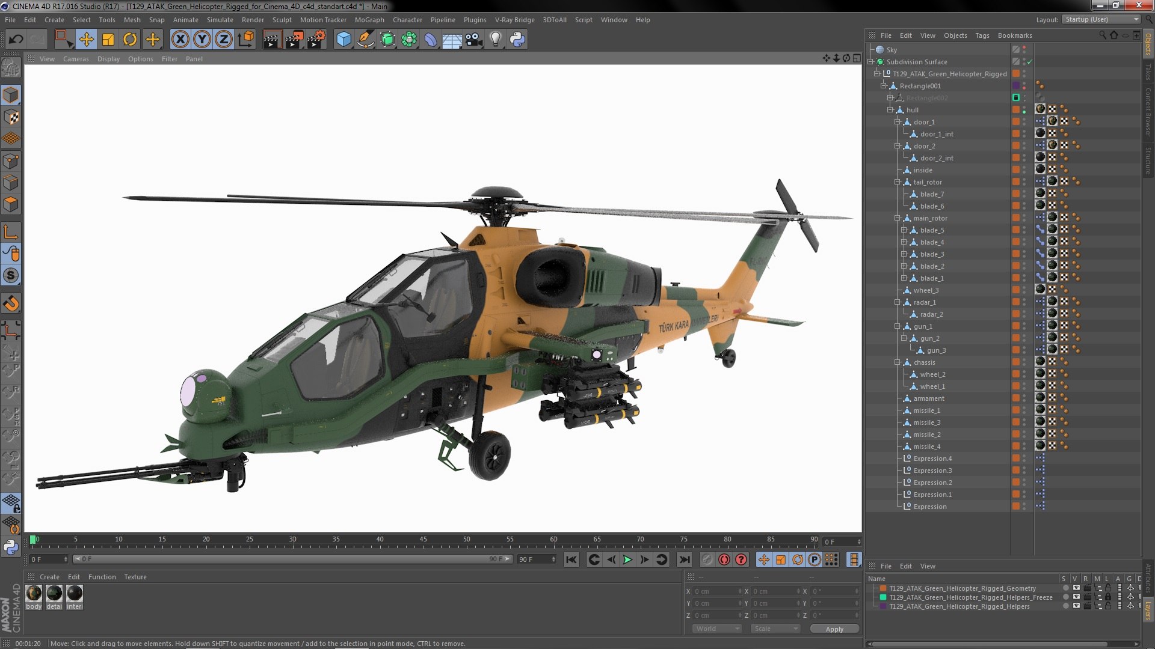Screen dimensions: 1155x649
Task: Toggle Solo for the ...Rigged_Geometry layer
Action: coord(1065,588)
